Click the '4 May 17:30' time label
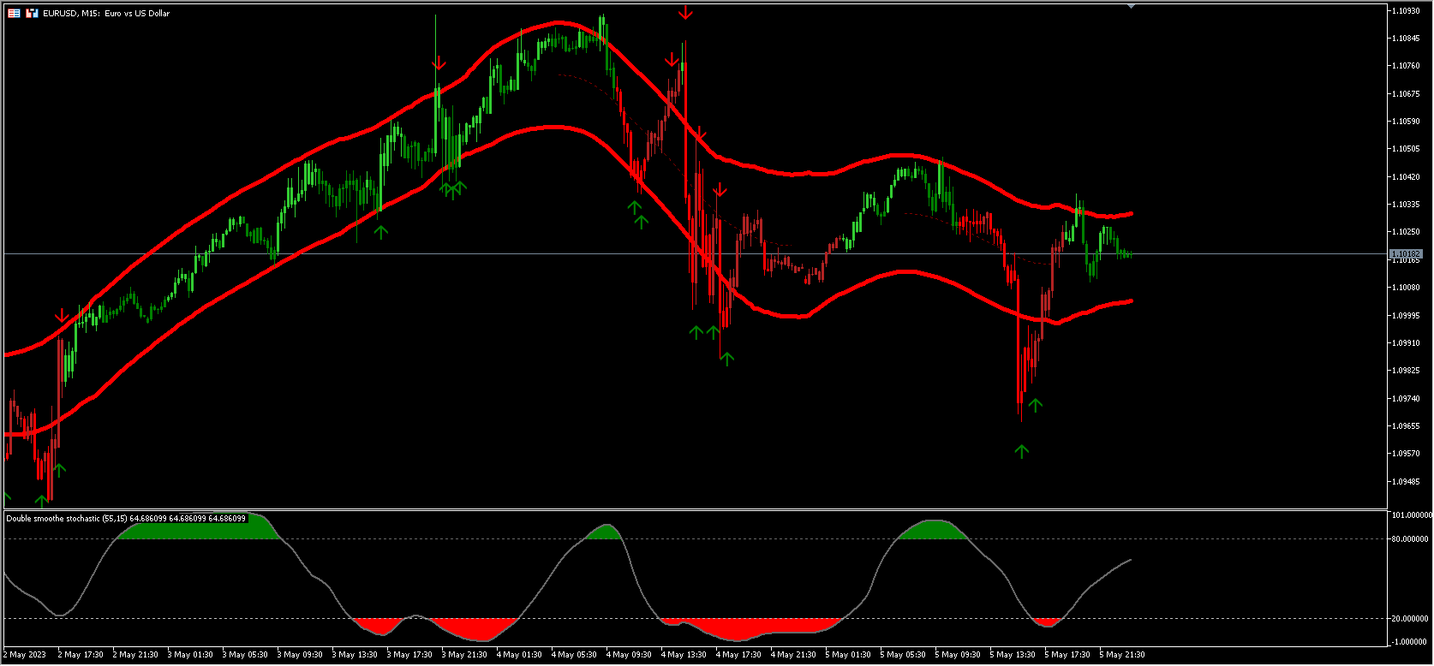This screenshot has height=666, width=1434. [738, 655]
